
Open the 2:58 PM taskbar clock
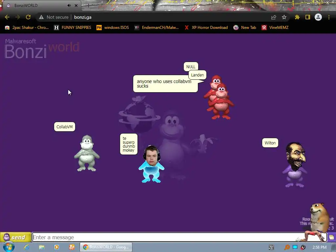[319, 247]
